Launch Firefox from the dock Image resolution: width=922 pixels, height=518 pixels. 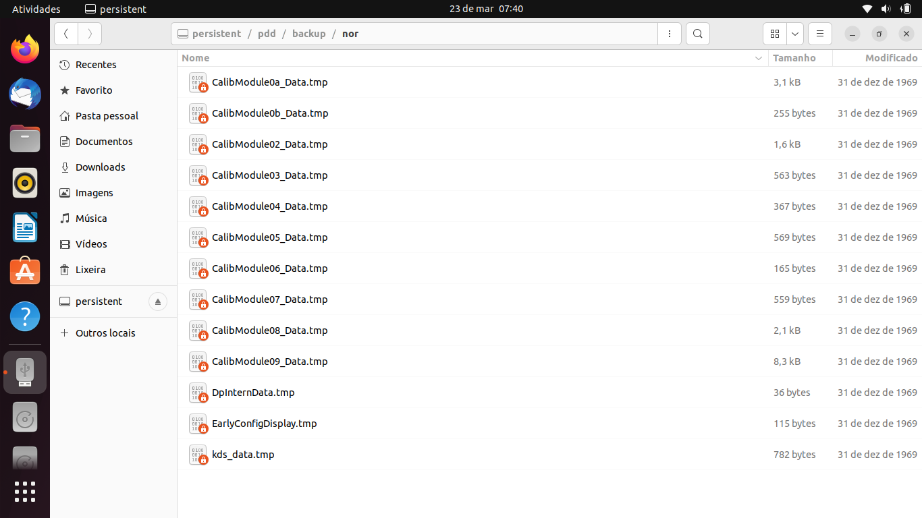25,50
